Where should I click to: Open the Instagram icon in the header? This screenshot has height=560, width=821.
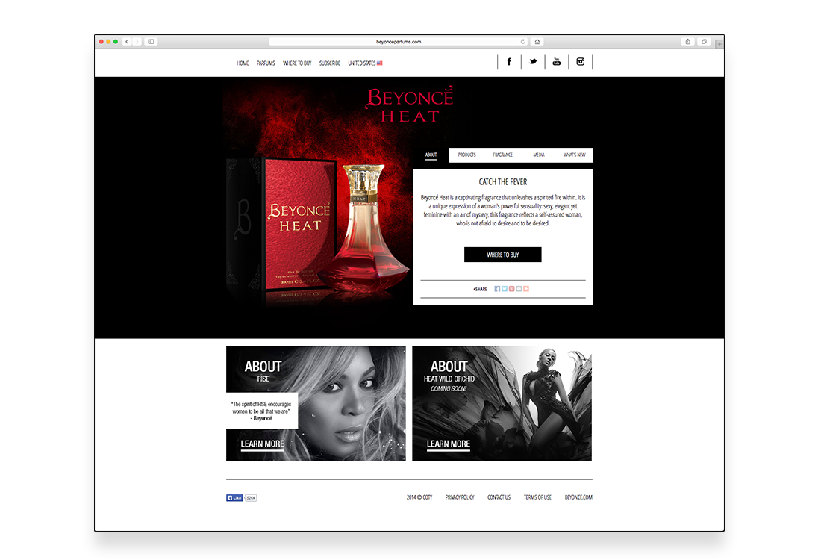pyautogui.click(x=580, y=62)
